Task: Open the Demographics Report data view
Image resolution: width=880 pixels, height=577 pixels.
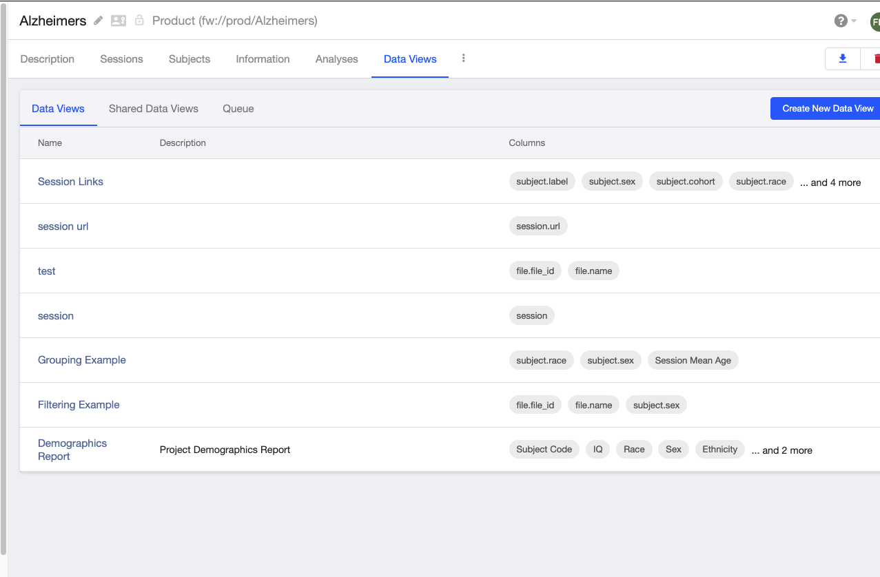Action: (72, 449)
